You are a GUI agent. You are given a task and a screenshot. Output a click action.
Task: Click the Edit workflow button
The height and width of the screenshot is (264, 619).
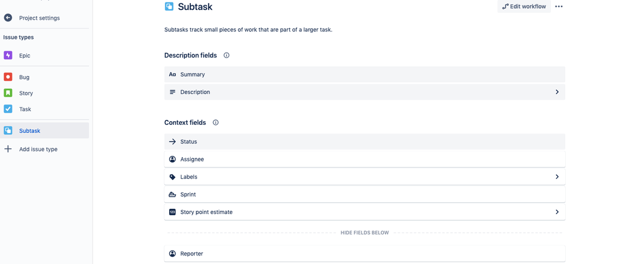pyautogui.click(x=524, y=7)
